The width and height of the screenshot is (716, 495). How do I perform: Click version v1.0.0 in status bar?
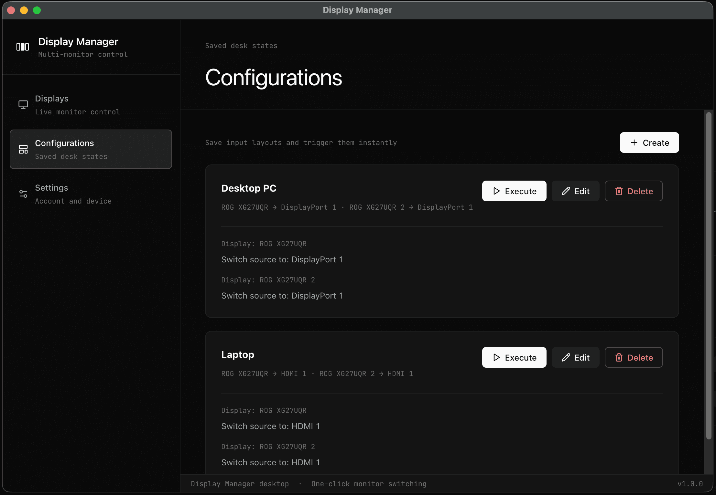pyautogui.click(x=690, y=484)
